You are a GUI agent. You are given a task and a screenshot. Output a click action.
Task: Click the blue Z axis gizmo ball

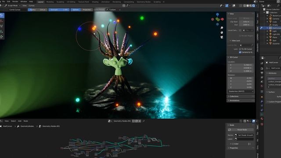coord(217,14)
